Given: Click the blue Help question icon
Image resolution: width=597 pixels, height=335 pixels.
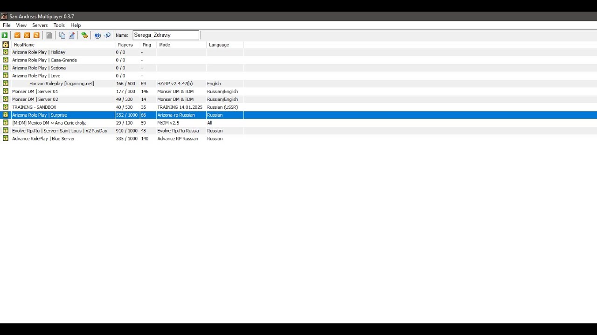Looking at the screenshot, I should 97,35.
